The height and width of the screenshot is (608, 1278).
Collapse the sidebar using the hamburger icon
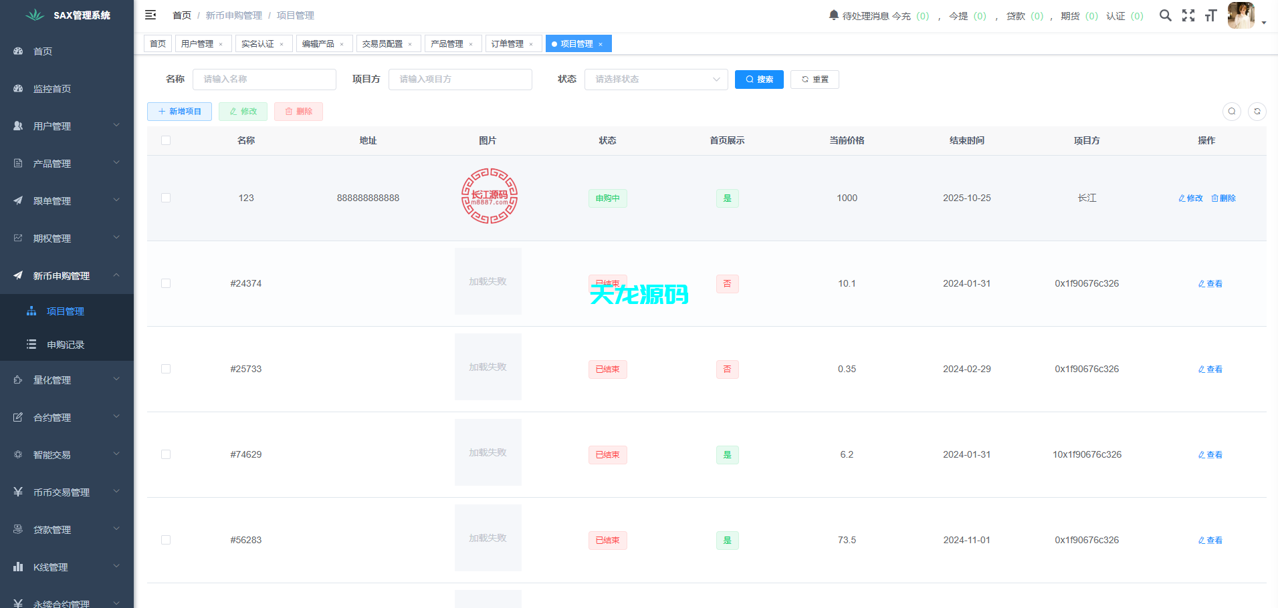pyautogui.click(x=150, y=15)
